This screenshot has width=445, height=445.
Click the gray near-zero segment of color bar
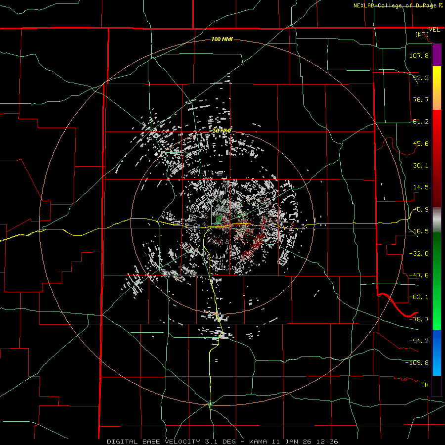(437, 220)
